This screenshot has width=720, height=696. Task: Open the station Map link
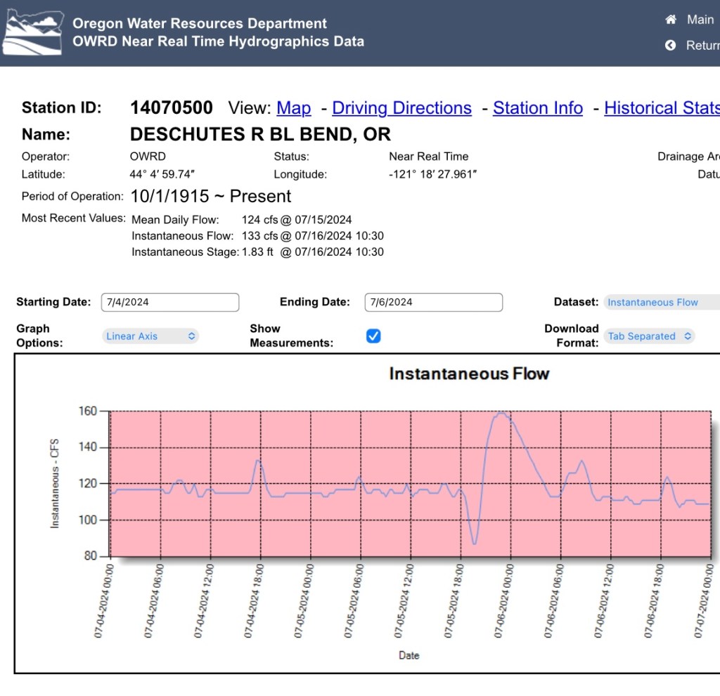click(x=294, y=108)
